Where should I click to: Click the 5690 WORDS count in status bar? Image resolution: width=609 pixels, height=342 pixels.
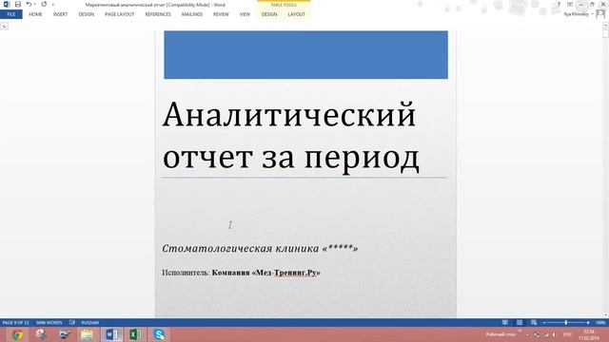(49, 323)
